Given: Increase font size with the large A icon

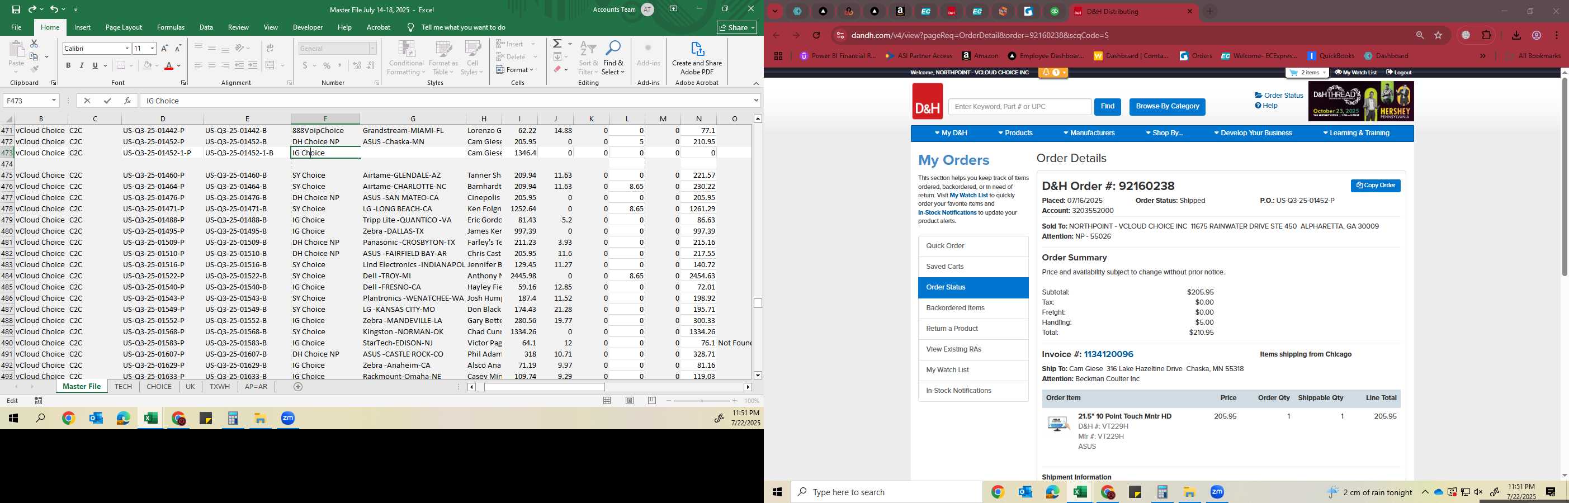Looking at the screenshot, I should [x=164, y=48].
